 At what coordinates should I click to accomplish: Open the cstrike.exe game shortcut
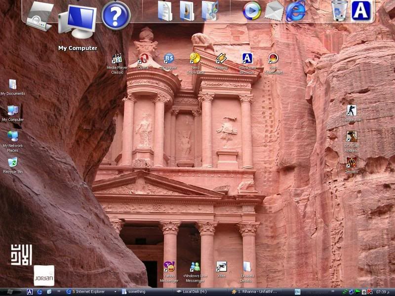(352, 111)
